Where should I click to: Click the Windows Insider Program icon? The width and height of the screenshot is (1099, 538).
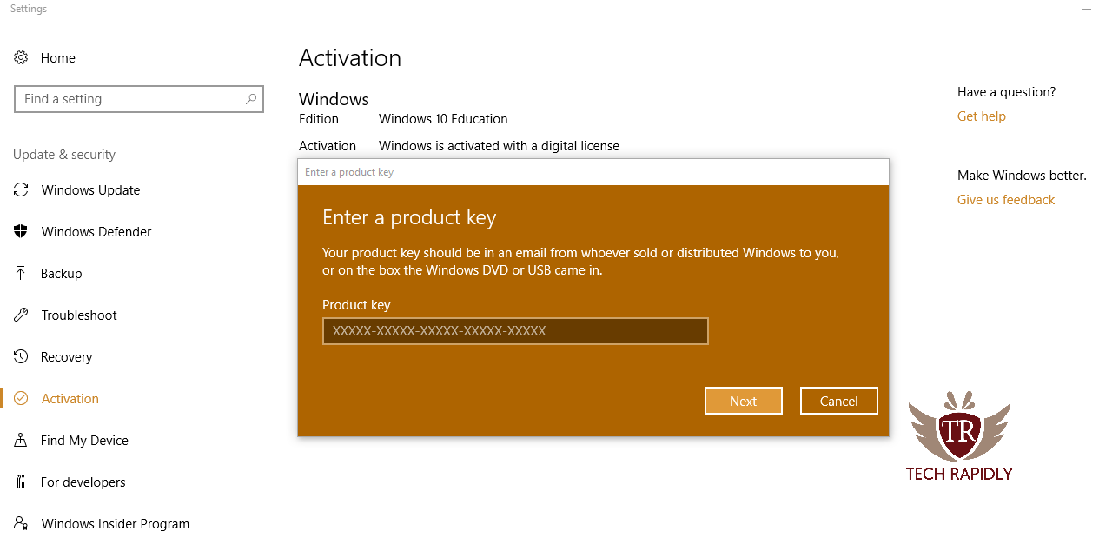(21, 523)
